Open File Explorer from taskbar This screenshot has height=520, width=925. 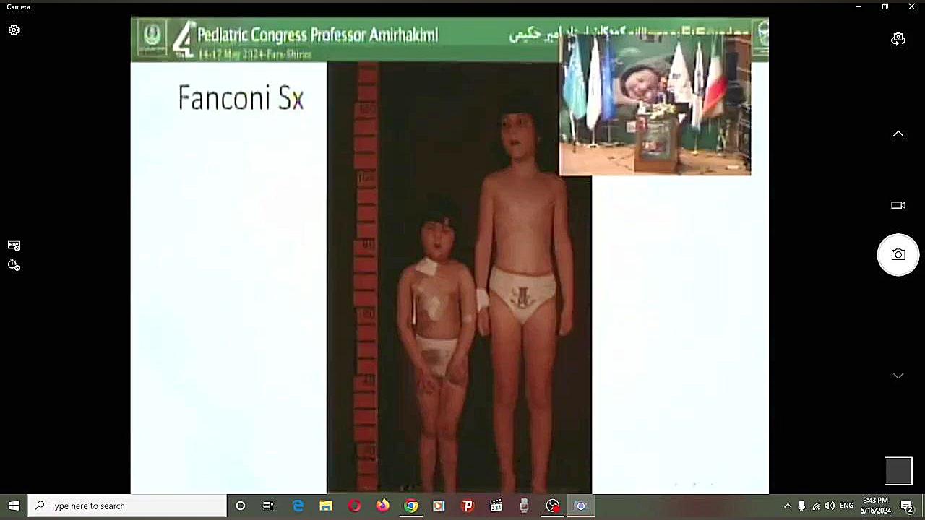pos(326,506)
